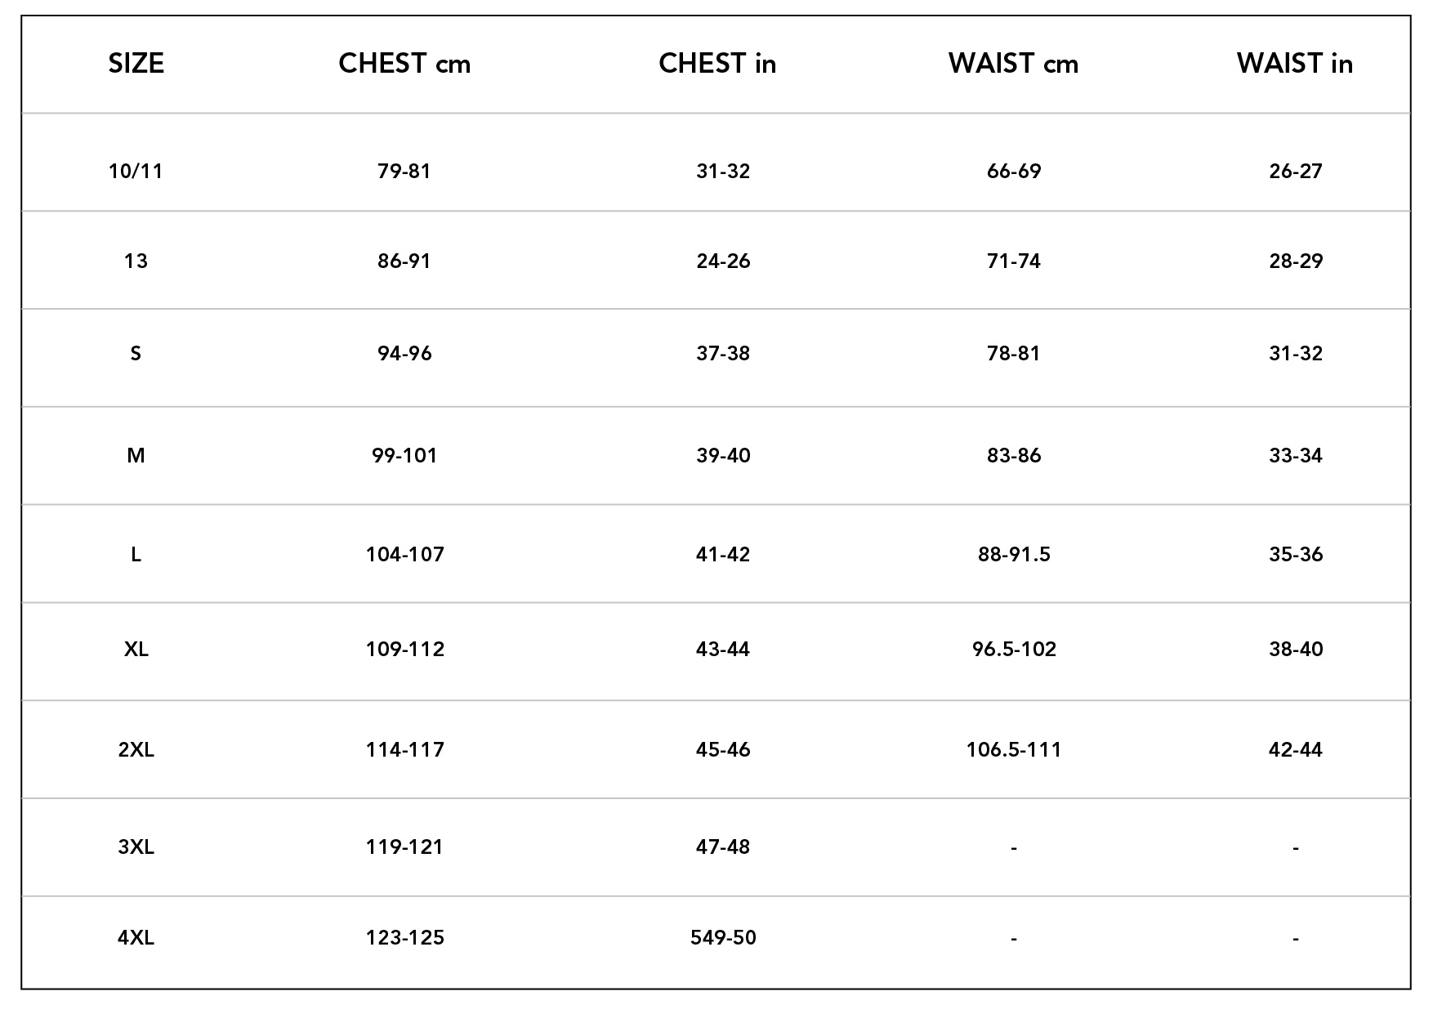Click the SIZE column header

tap(136, 64)
